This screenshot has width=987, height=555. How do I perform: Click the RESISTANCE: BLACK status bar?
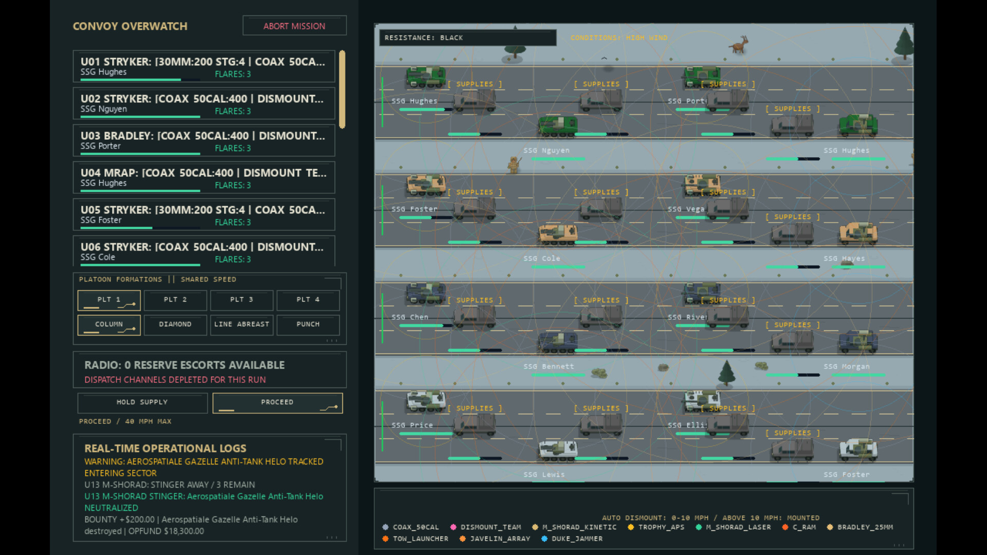pyautogui.click(x=468, y=38)
